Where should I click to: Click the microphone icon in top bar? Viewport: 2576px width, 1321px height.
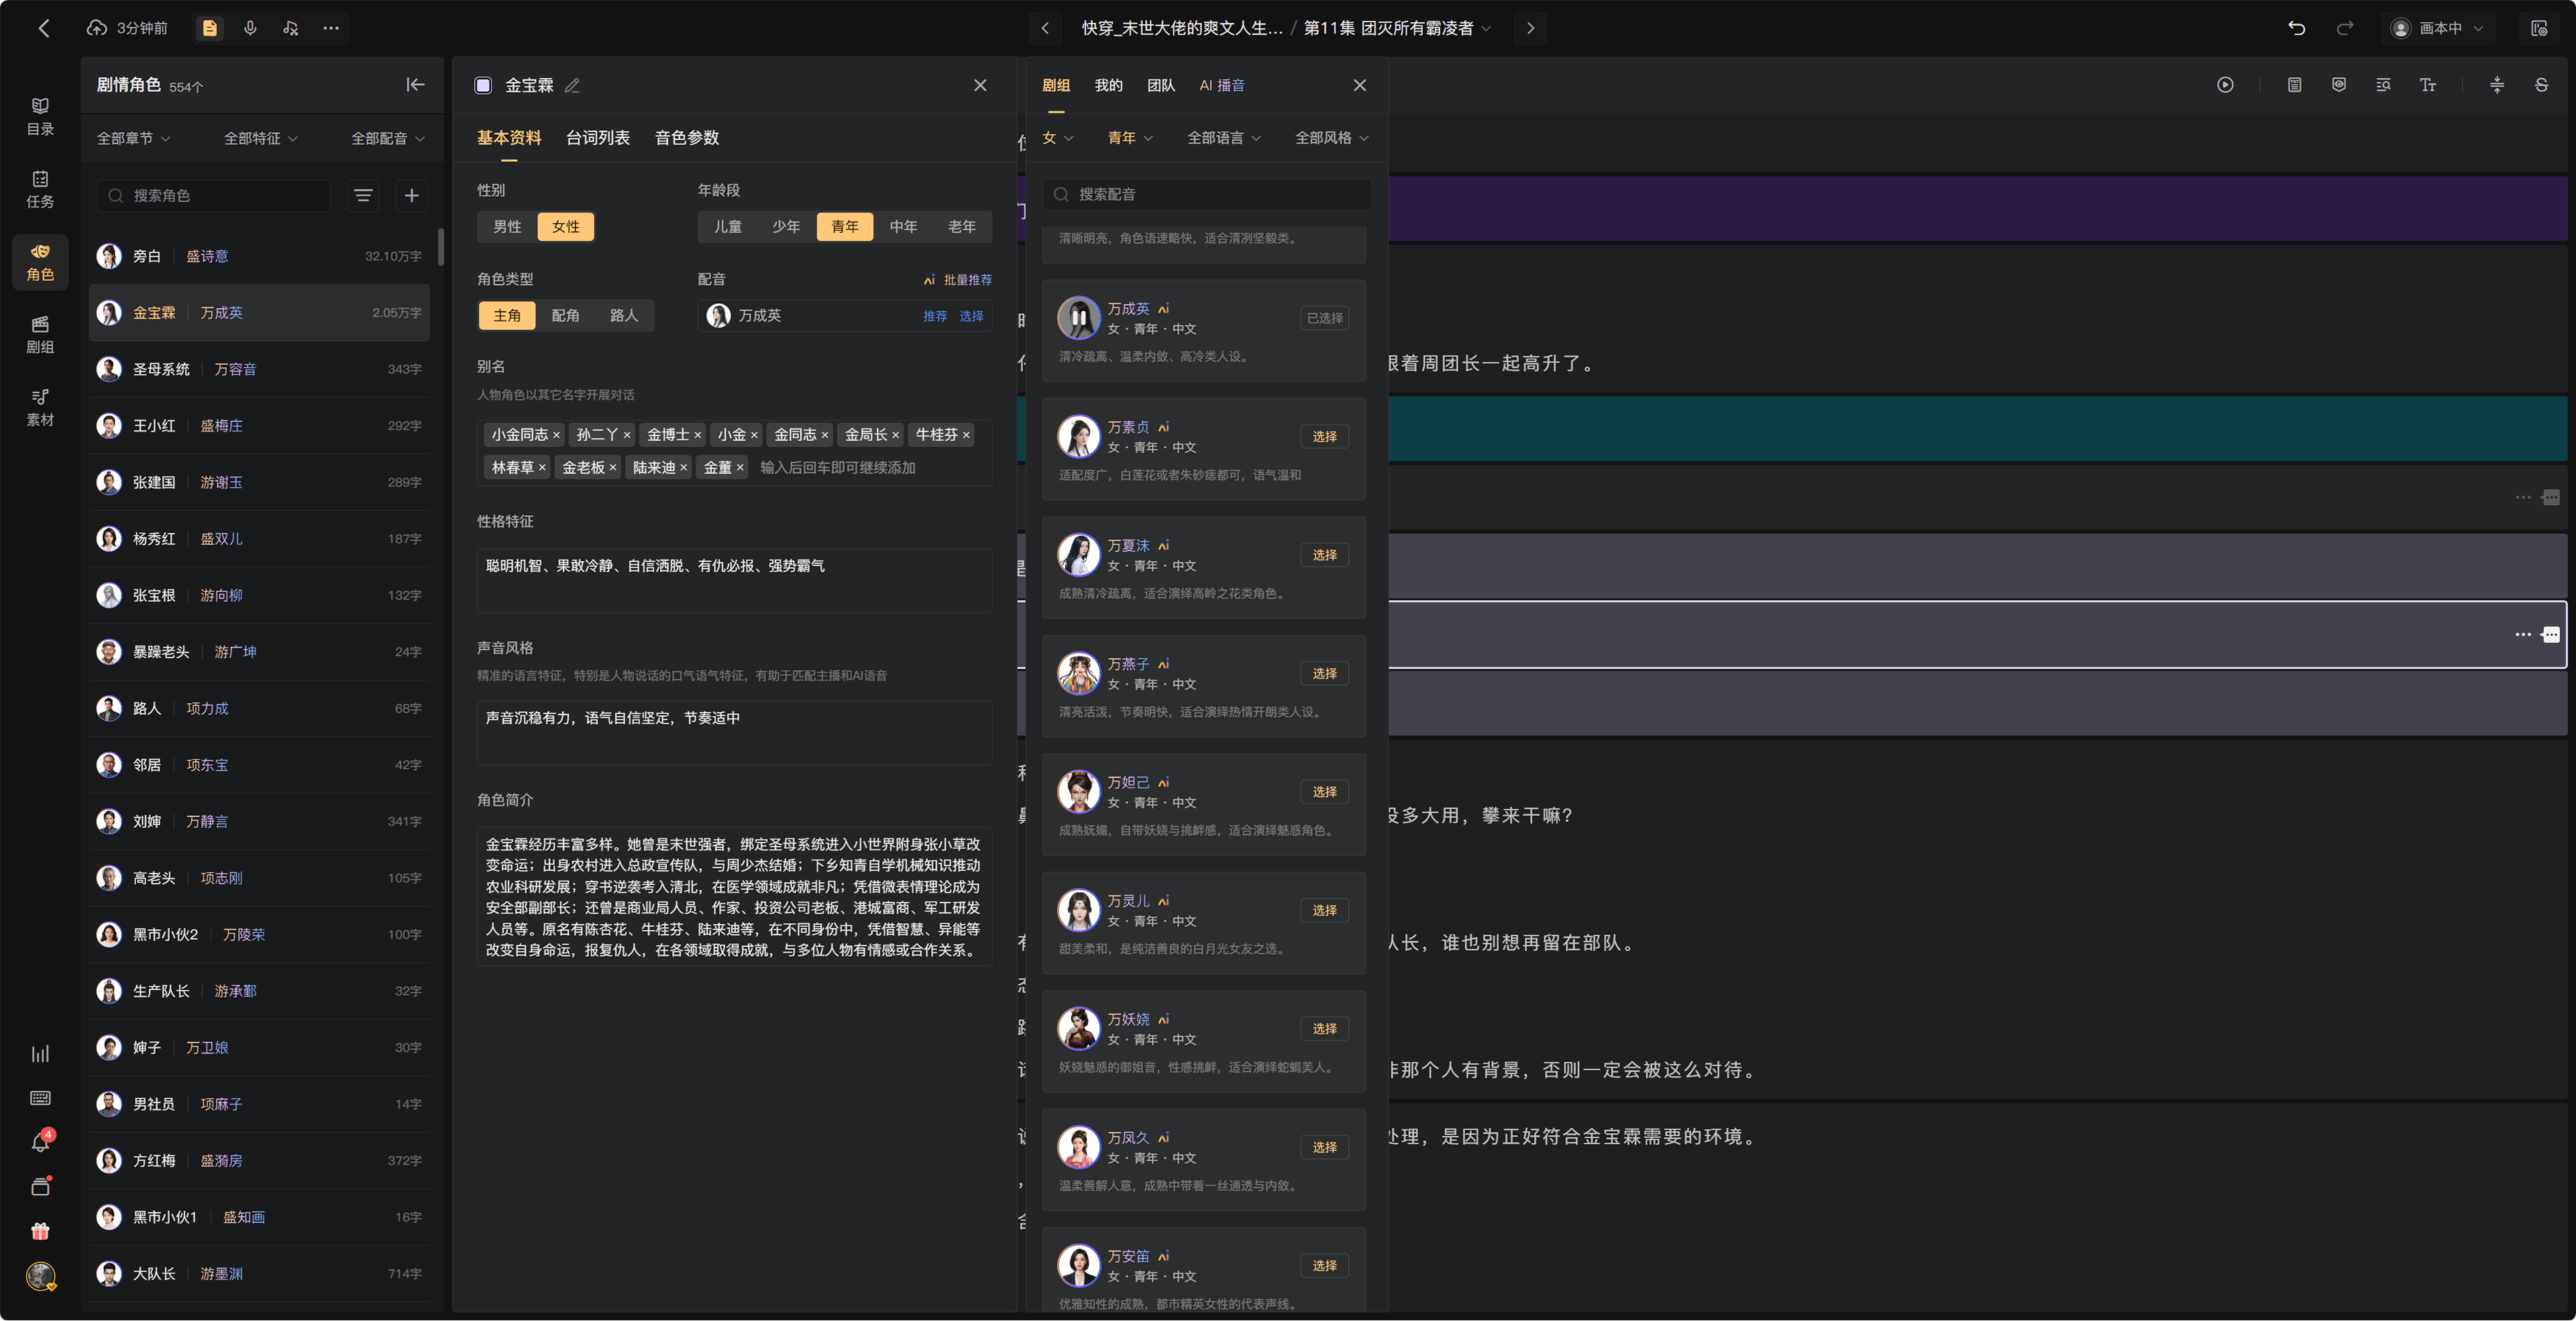pyautogui.click(x=250, y=28)
